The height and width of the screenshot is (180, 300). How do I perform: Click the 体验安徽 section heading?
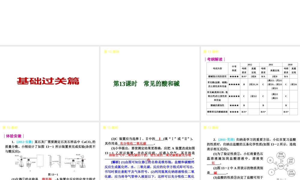pos(14,136)
